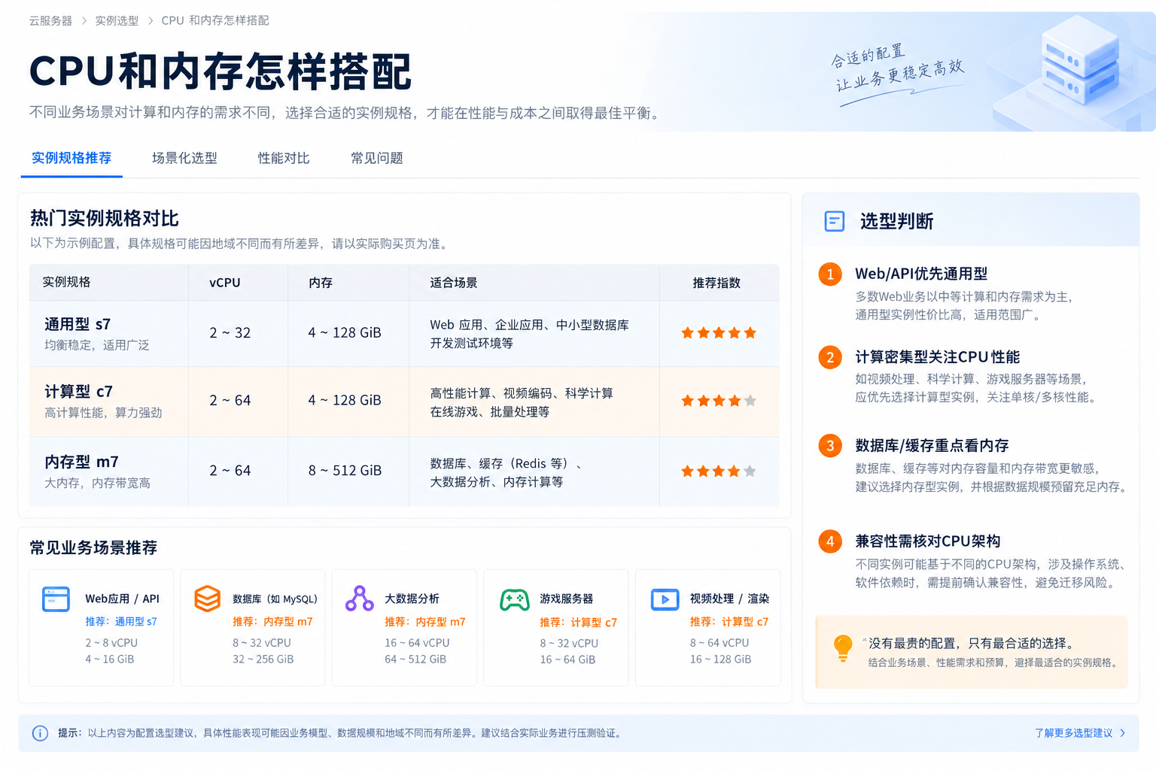Follow the 了解更多选型建议 link
Image resolution: width=1156 pixels, height=770 pixels.
[x=1073, y=733]
